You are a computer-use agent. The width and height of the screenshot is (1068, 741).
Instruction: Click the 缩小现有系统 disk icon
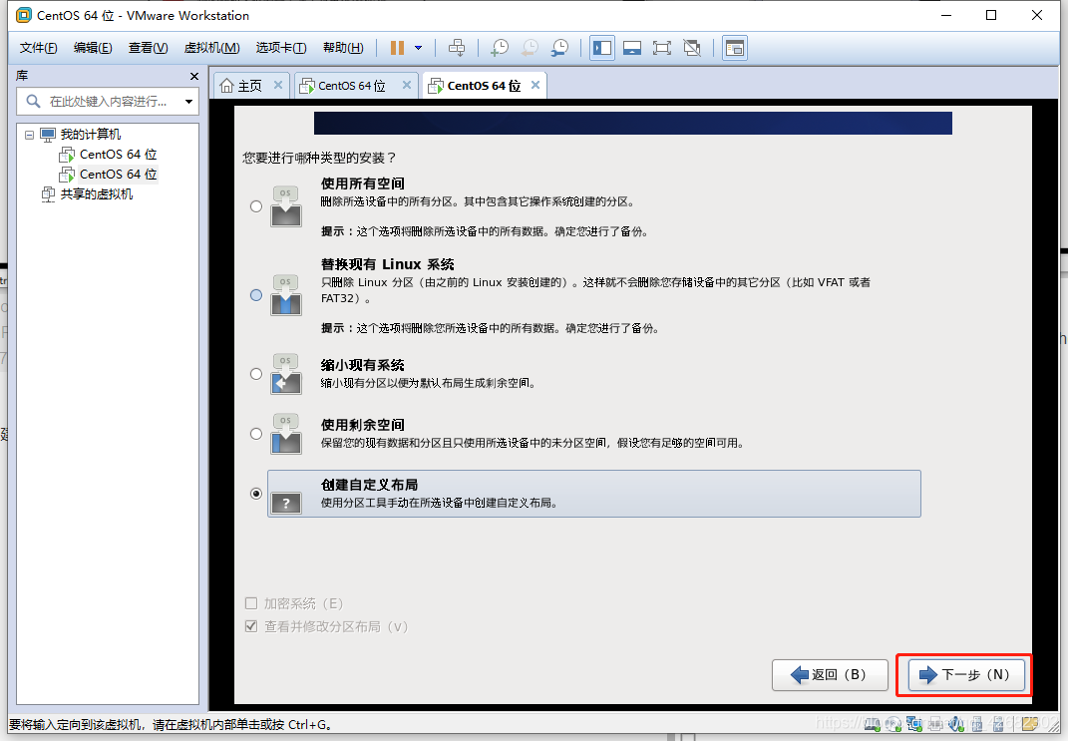click(x=286, y=374)
